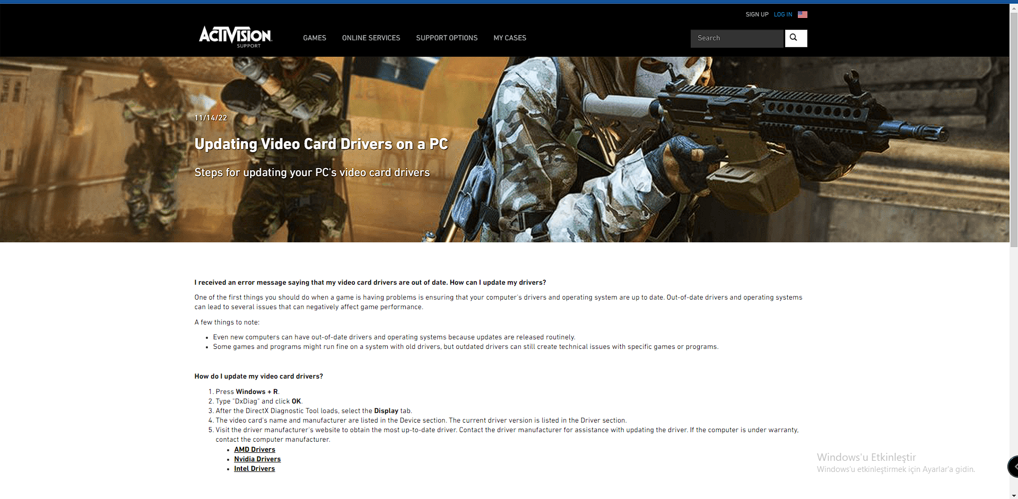Open the Online Services menu
The height and width of the screenshot is (499, 1018).
[x=371, y=38]
